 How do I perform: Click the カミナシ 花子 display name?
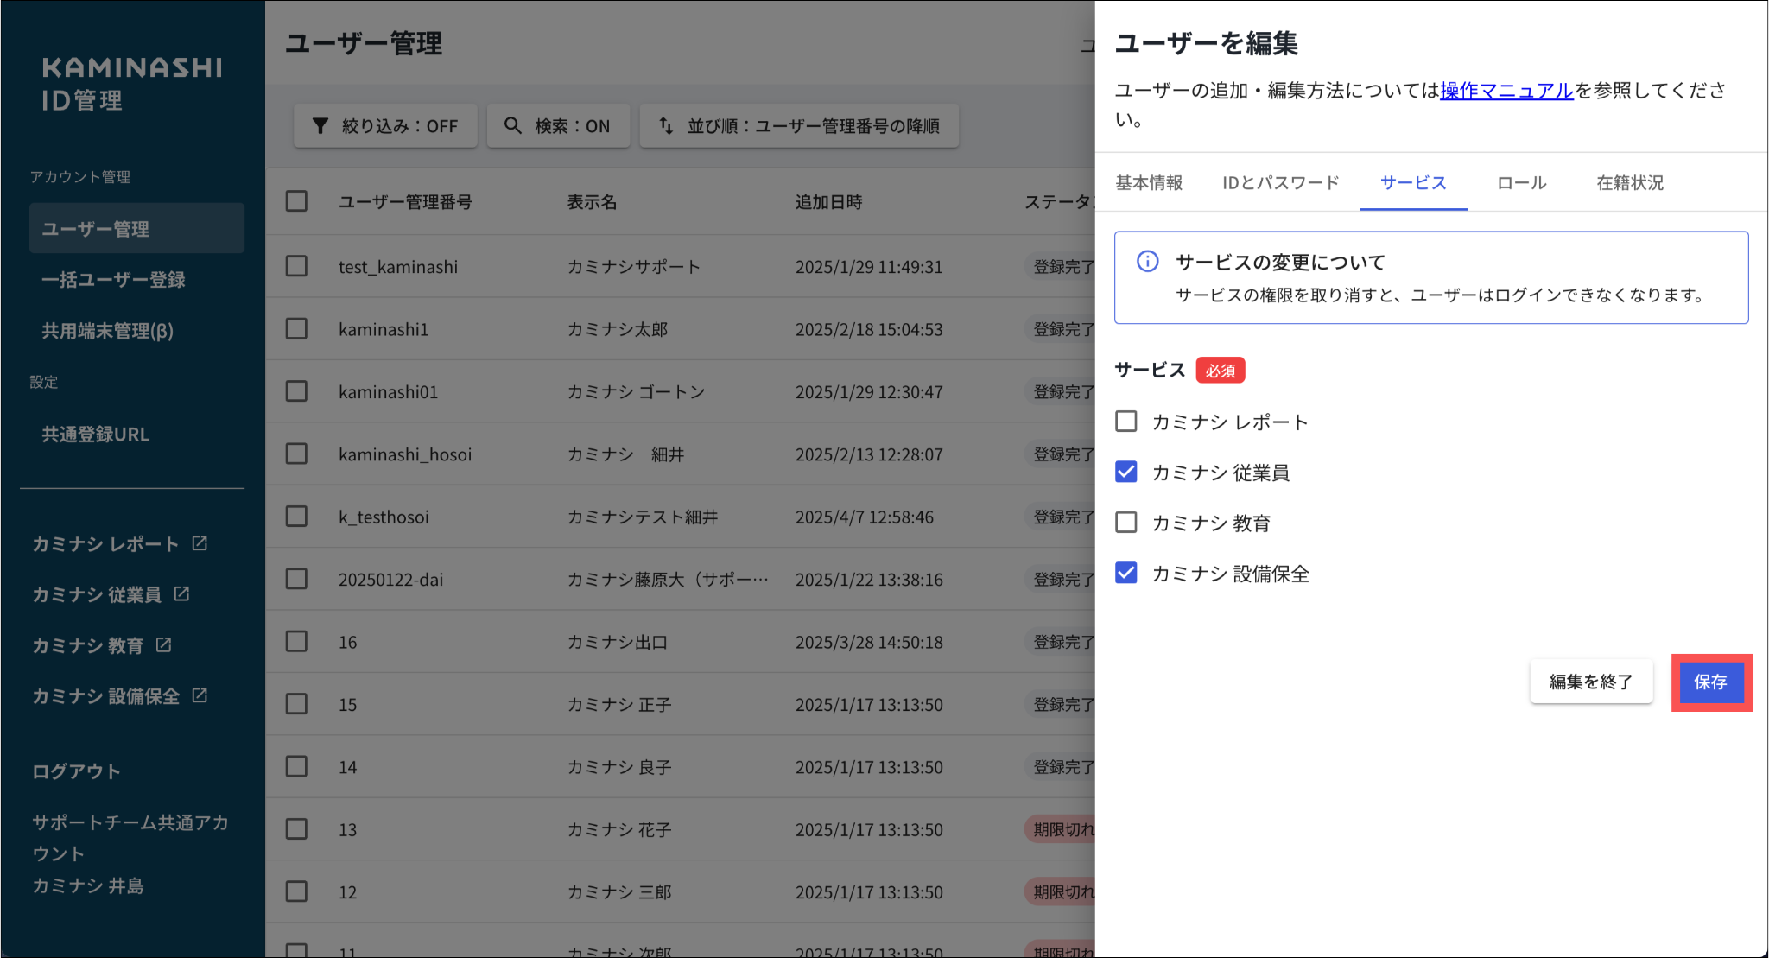[x=619, y=829]
